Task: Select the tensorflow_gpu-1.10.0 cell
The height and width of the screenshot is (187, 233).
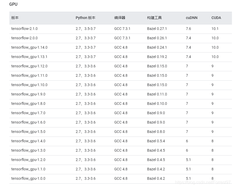Action: (x=29, y=85)
